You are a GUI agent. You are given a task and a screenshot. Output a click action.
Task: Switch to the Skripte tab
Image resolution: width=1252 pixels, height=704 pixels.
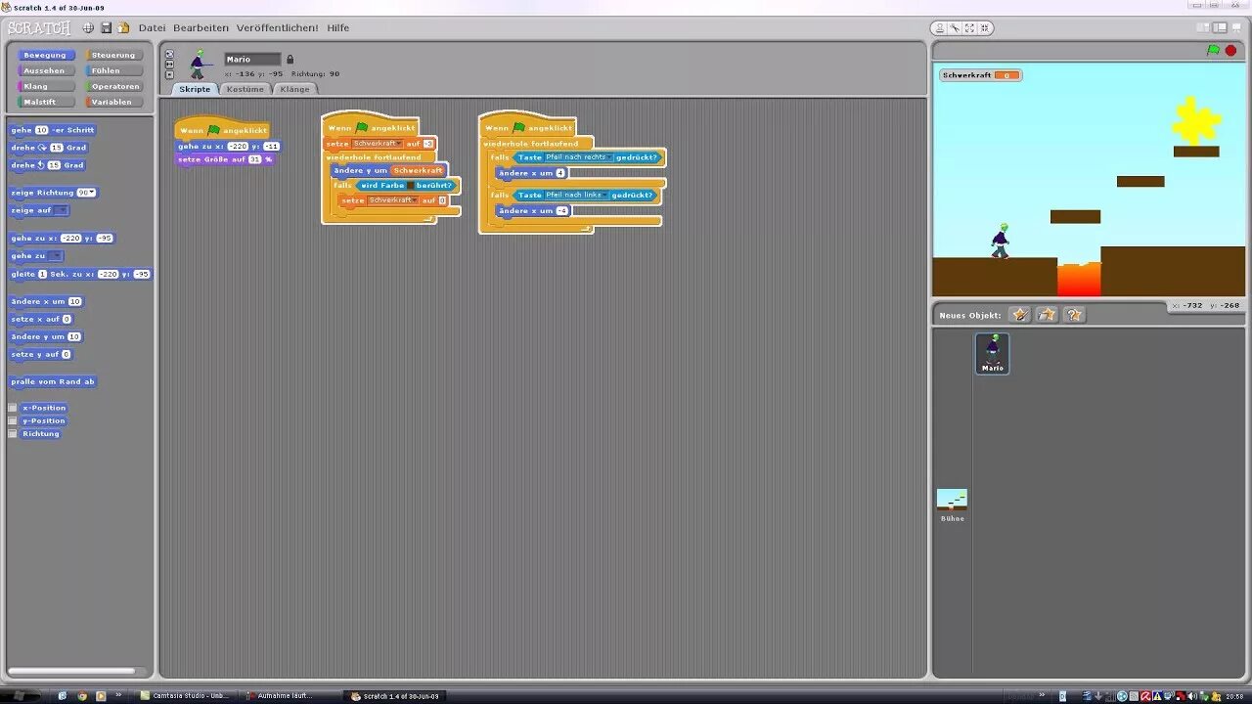[195, 89]
